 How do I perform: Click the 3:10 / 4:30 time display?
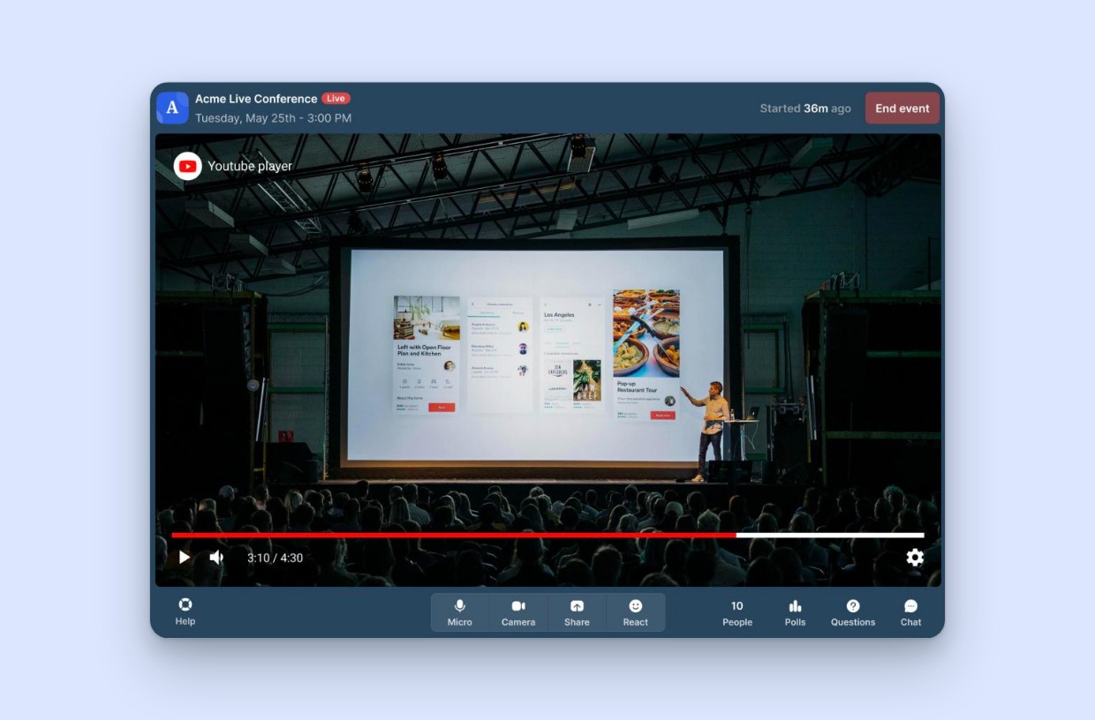275,558
